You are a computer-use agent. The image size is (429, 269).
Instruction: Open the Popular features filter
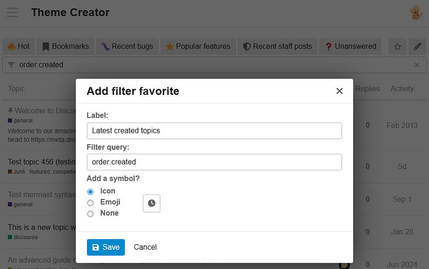coord(198,46)
